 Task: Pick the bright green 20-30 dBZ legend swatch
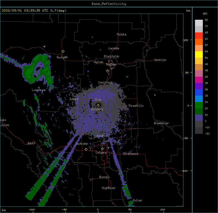[199, 105]
